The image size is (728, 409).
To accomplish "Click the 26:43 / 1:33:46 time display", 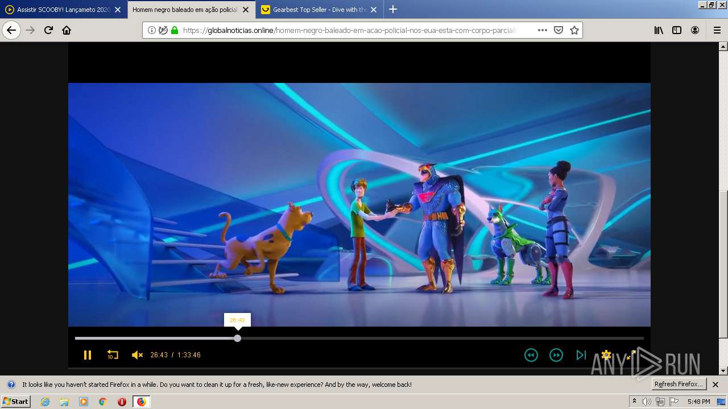I will tap(175, 355).
